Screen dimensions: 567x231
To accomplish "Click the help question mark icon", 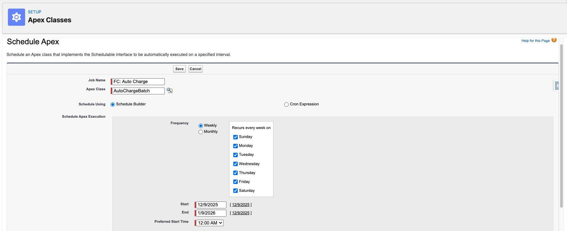I will pos(554,40).
